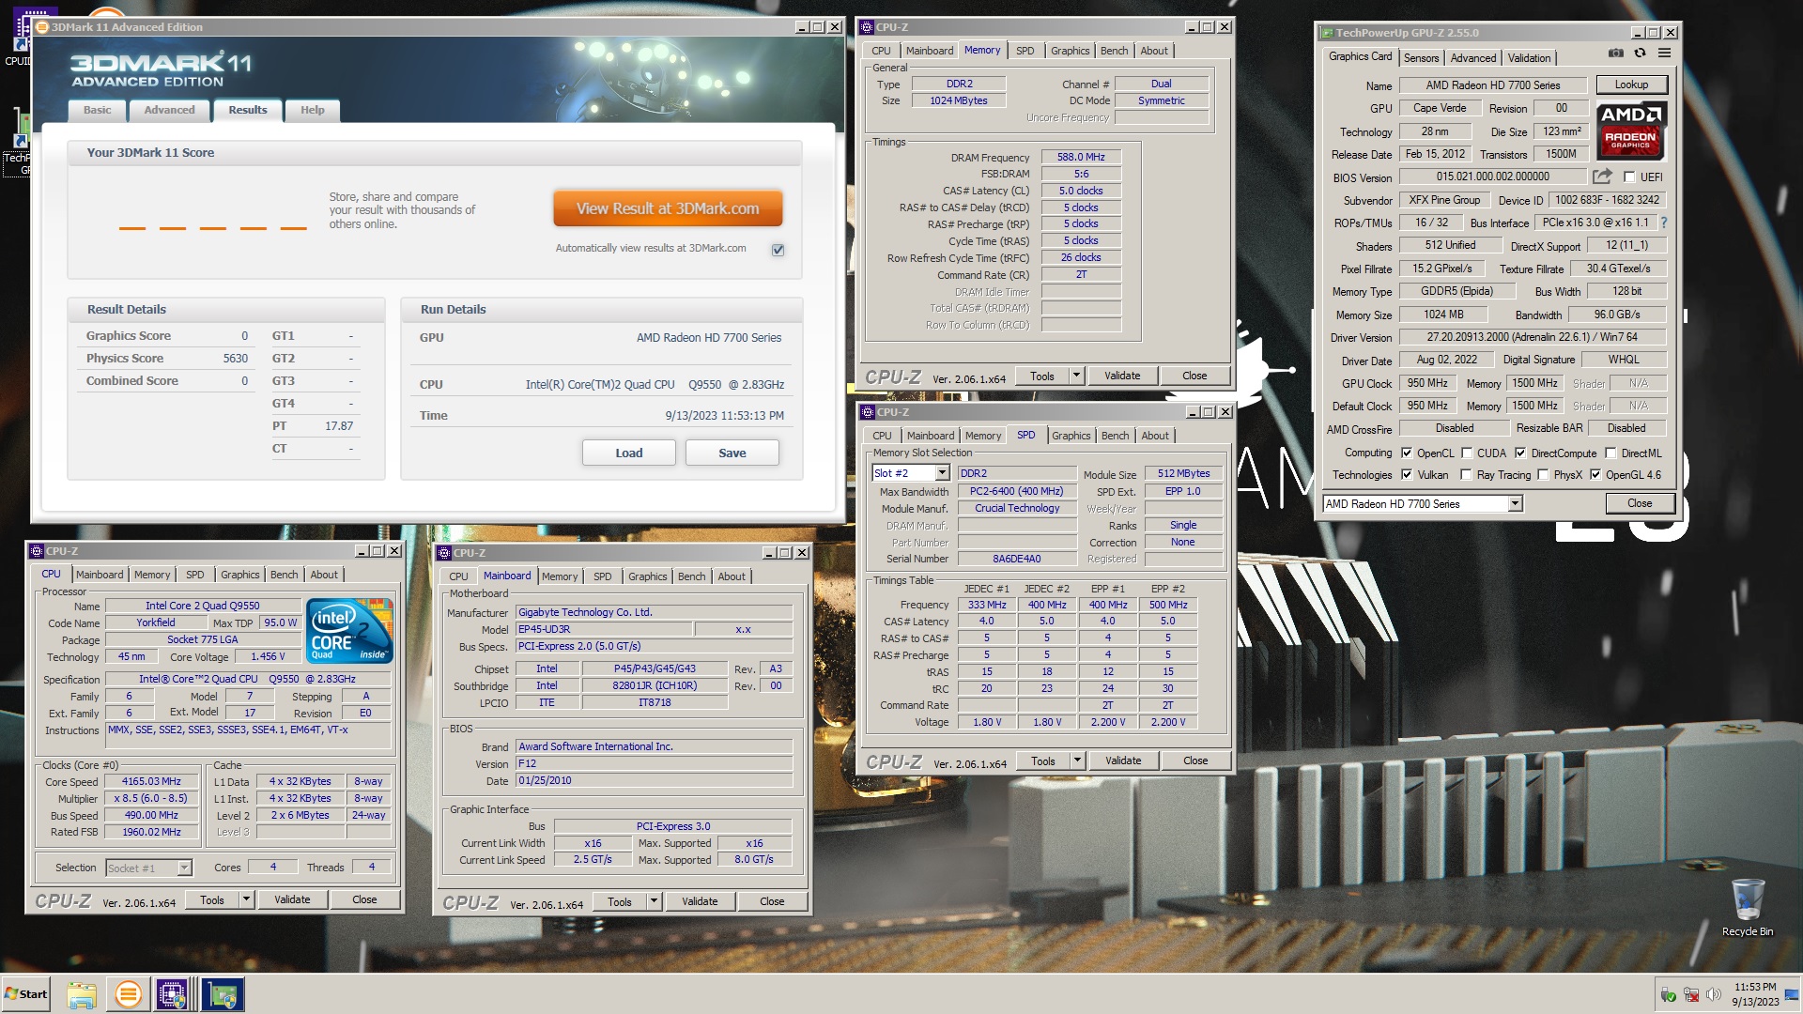Click the Close button in GPU-Z
The height and width of the screenshot is (1014, 1803).
[x=1639, y=503]
